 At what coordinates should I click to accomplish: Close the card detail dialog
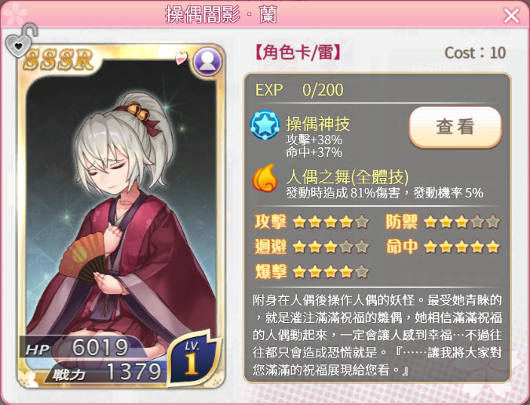pos(511,16)
